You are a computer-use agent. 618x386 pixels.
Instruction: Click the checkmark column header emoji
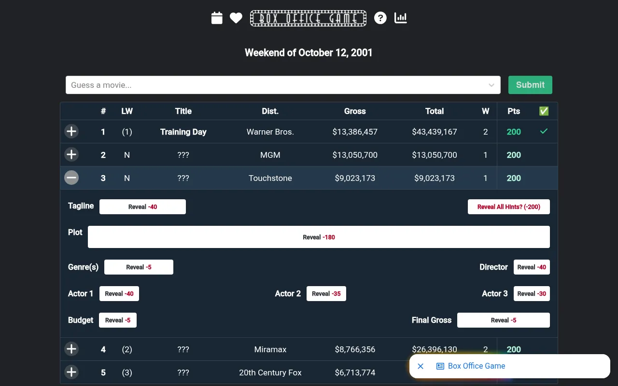pos(544,111)
